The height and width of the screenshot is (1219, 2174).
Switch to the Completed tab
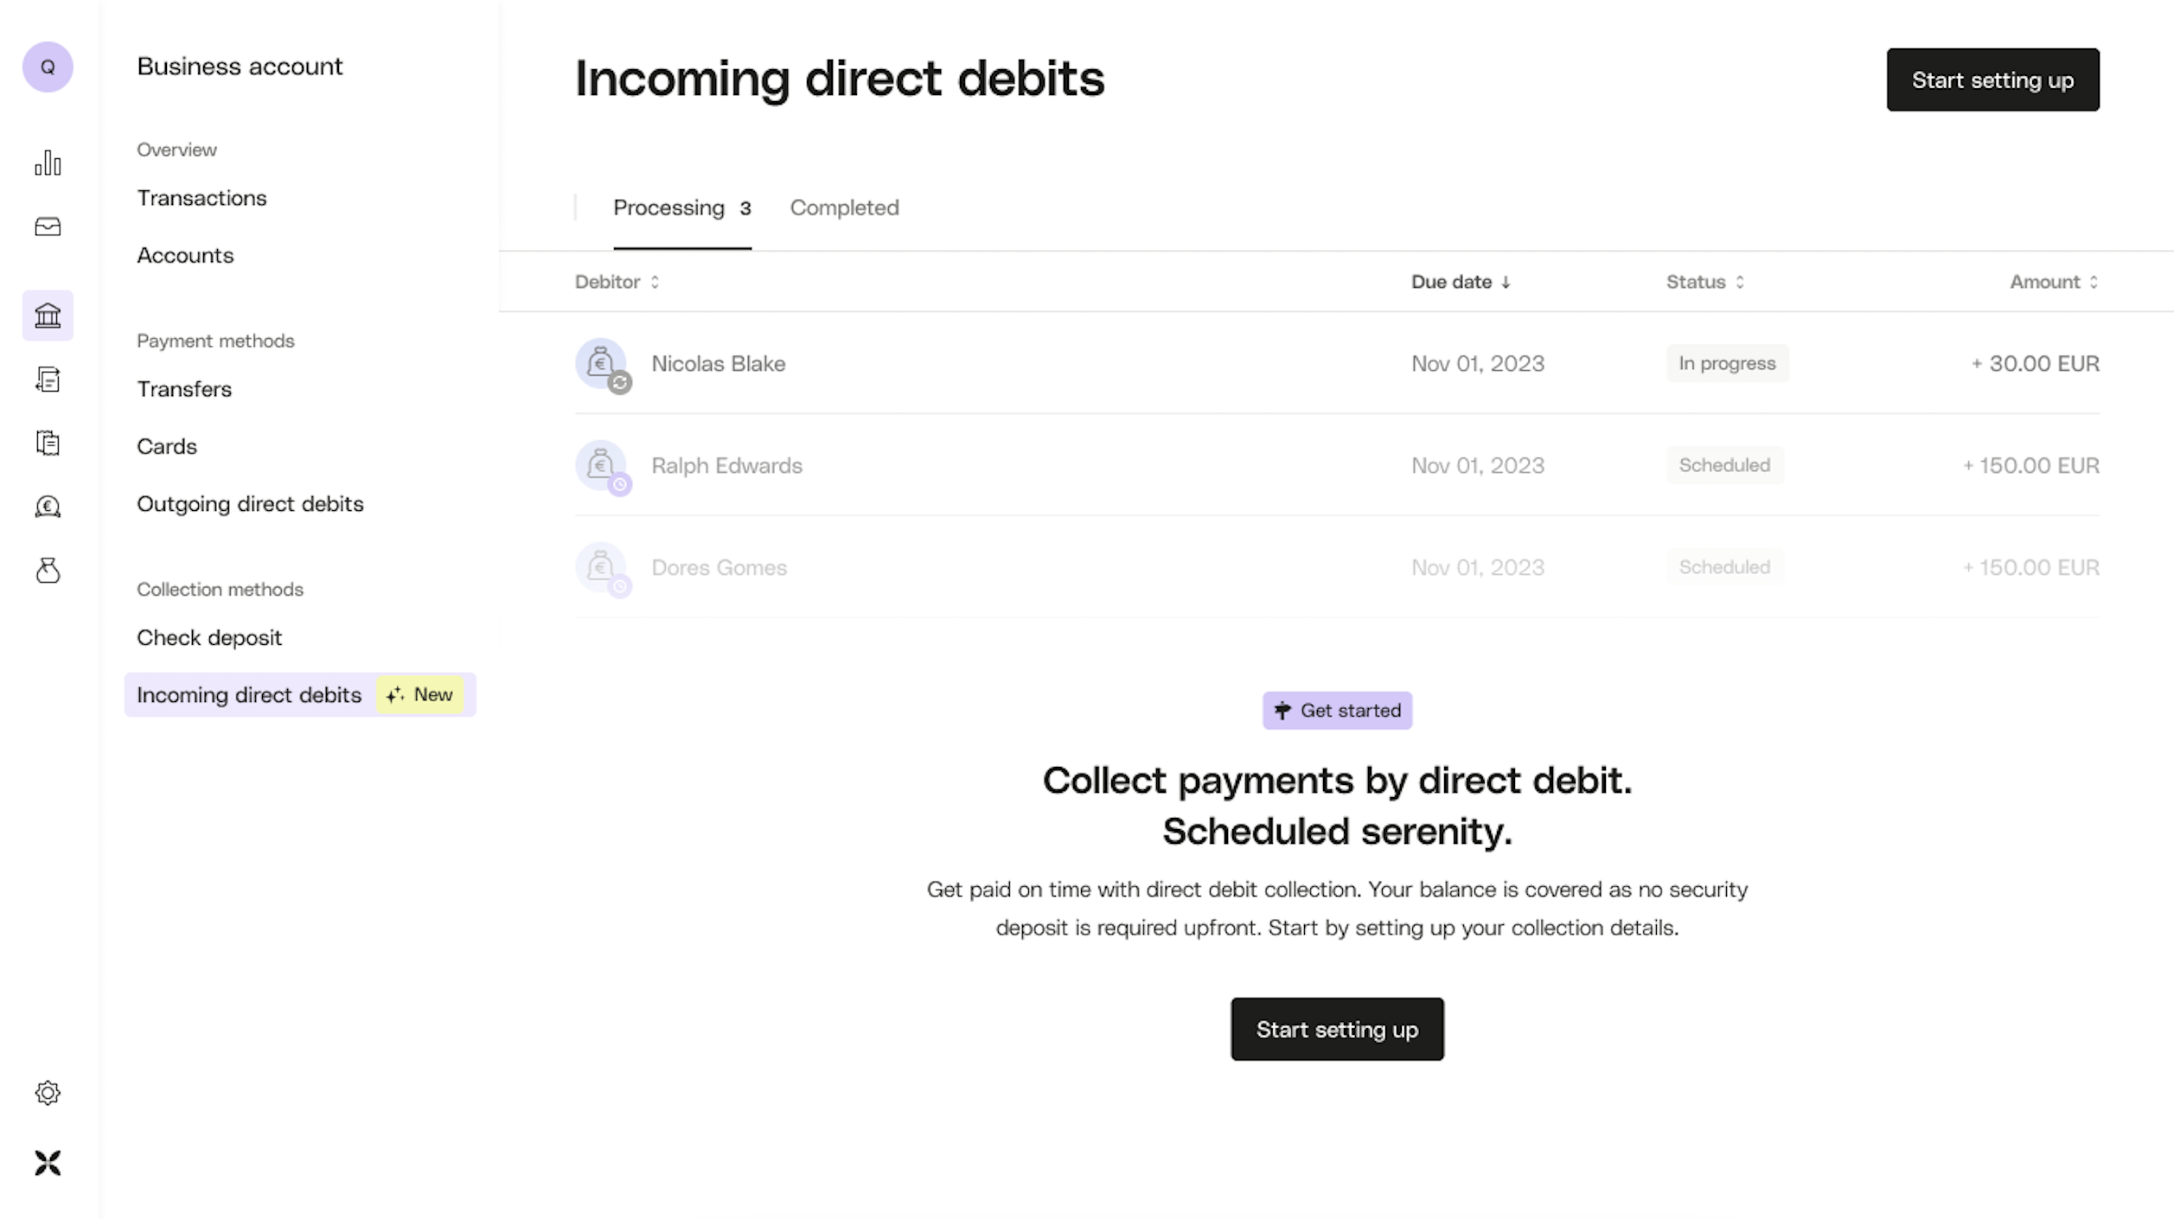click(x=845, y=206)
